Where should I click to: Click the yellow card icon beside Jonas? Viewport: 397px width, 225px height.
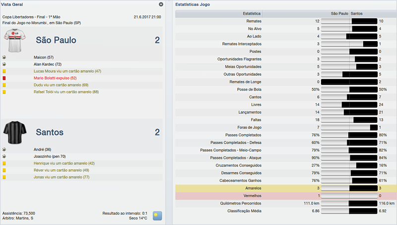point(4,177)
